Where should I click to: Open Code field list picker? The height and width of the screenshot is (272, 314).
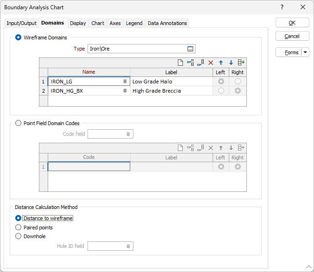[x=128, y=134]
